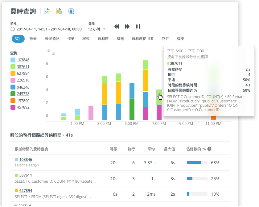
Task: Open the email report icon
Action: (59, 10)
